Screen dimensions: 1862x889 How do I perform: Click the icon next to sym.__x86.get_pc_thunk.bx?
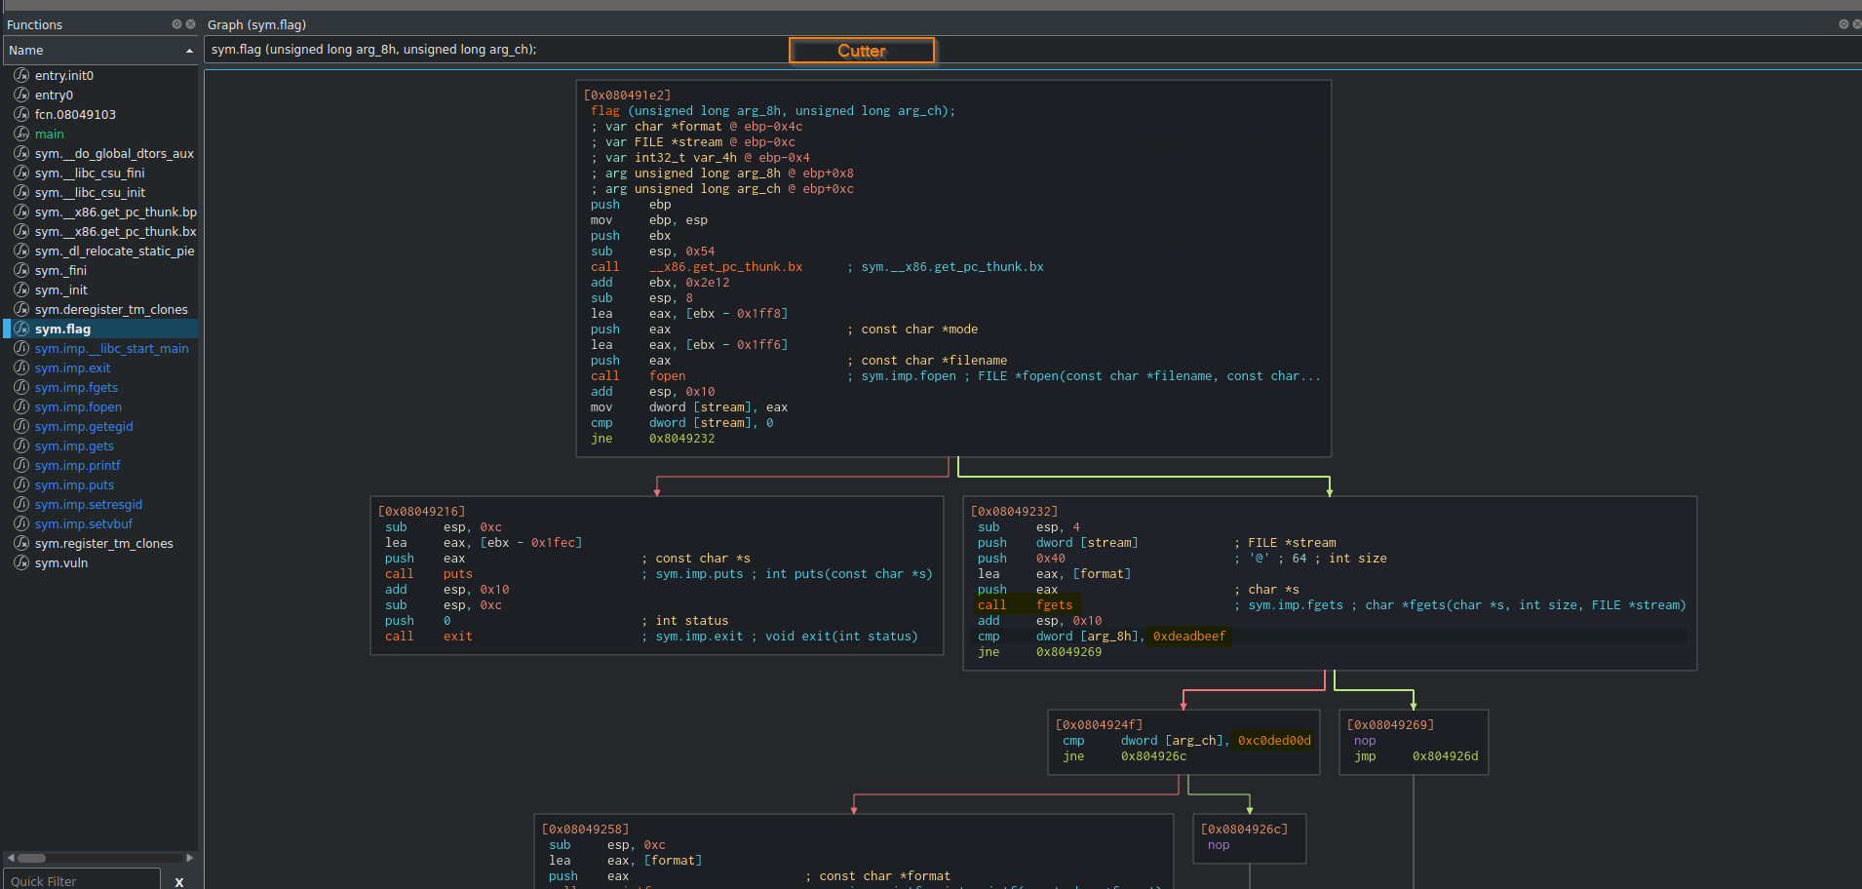coord(21,231)
